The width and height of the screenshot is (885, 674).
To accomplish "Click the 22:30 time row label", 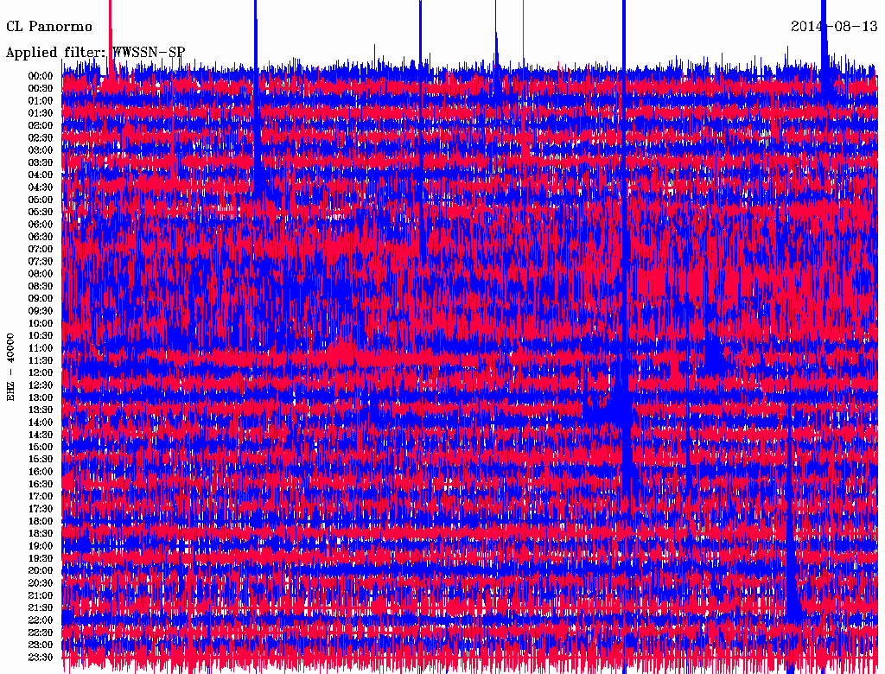I will click(x=41, y=633).
